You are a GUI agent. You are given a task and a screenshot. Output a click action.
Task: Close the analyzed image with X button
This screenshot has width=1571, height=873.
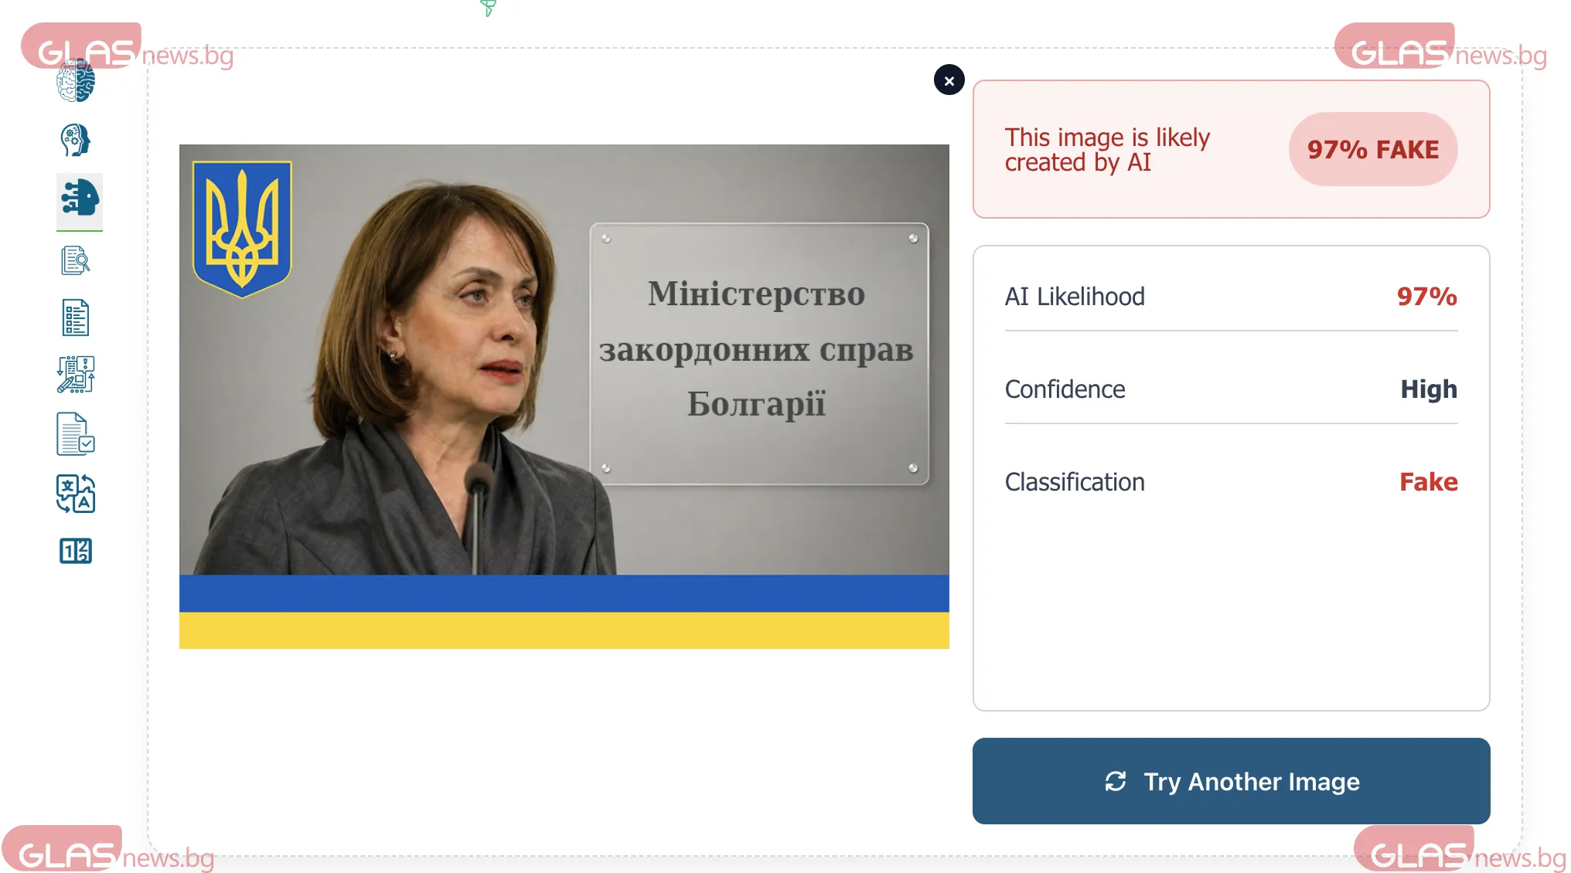[x=949, y=80]
